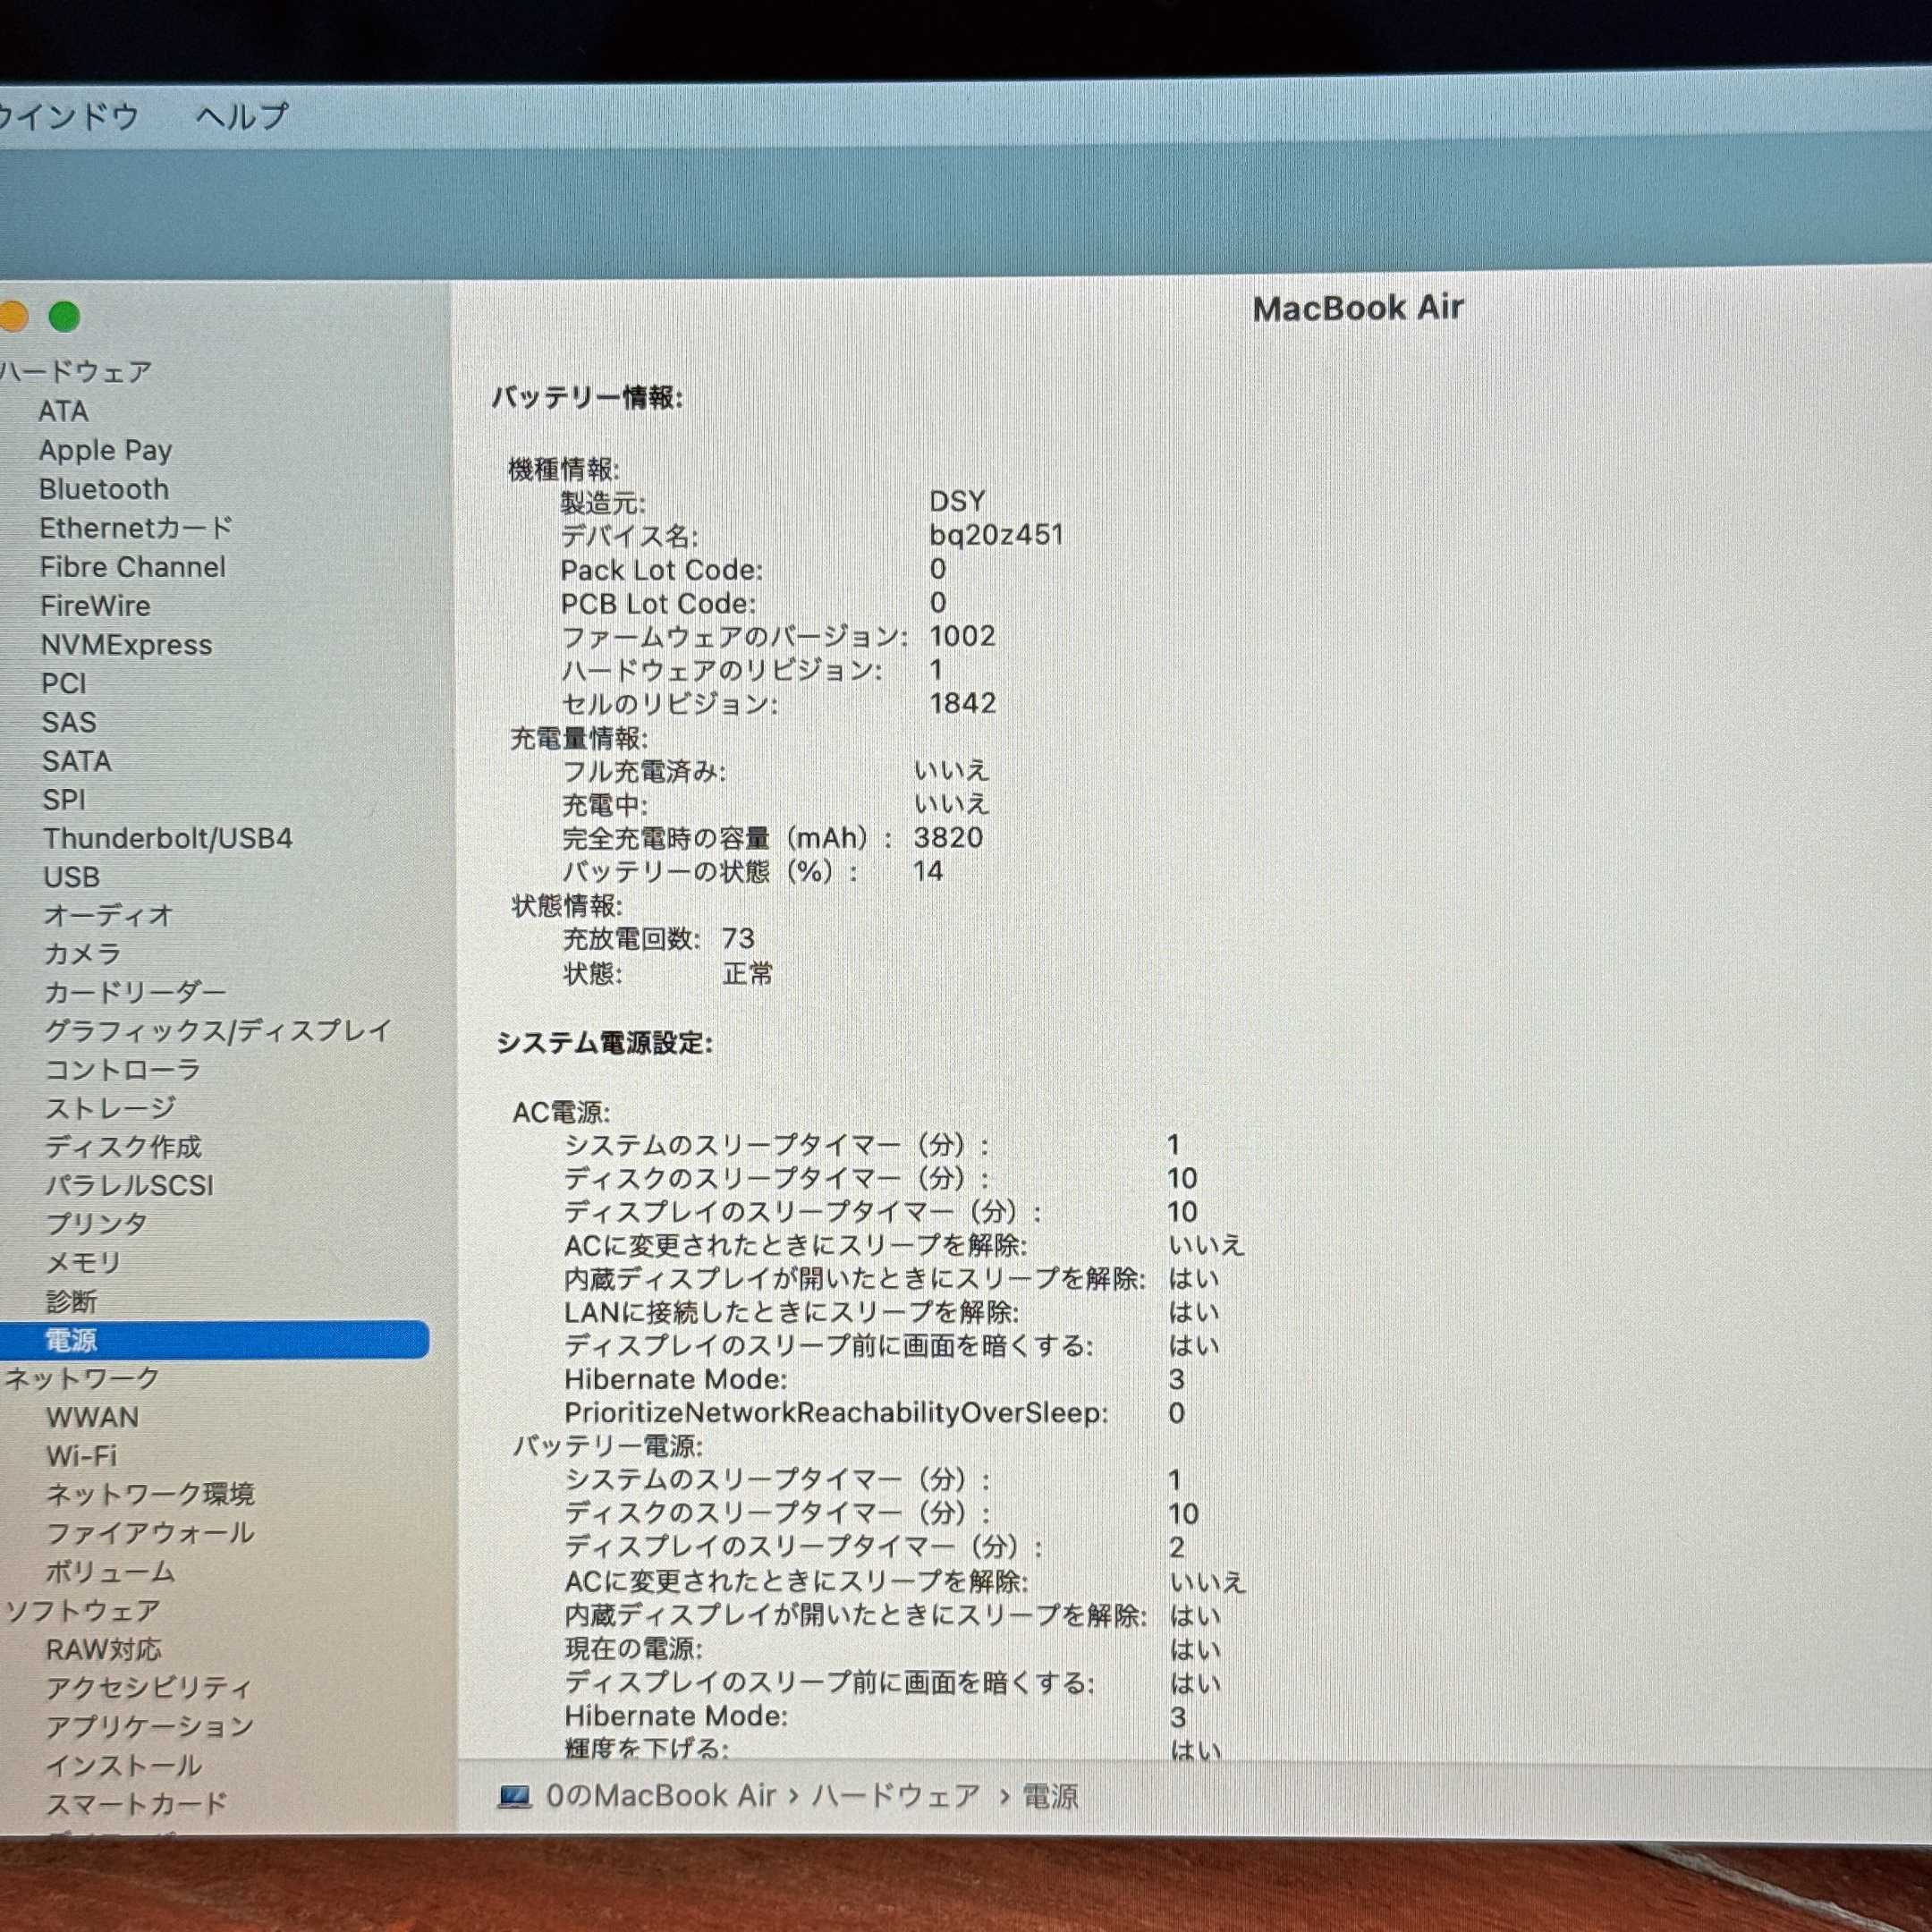Collapse the ソフトウェア section header
1932x1932 pixels.
coord(82,1611)
